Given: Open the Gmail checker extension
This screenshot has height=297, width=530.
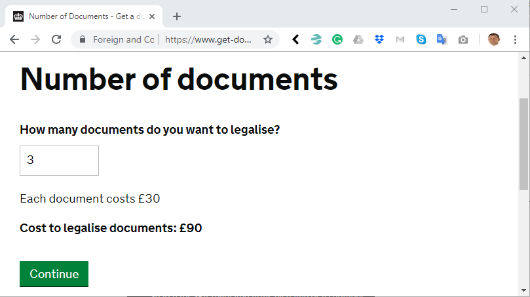Looking at the screenshot, I should [400, 39].
